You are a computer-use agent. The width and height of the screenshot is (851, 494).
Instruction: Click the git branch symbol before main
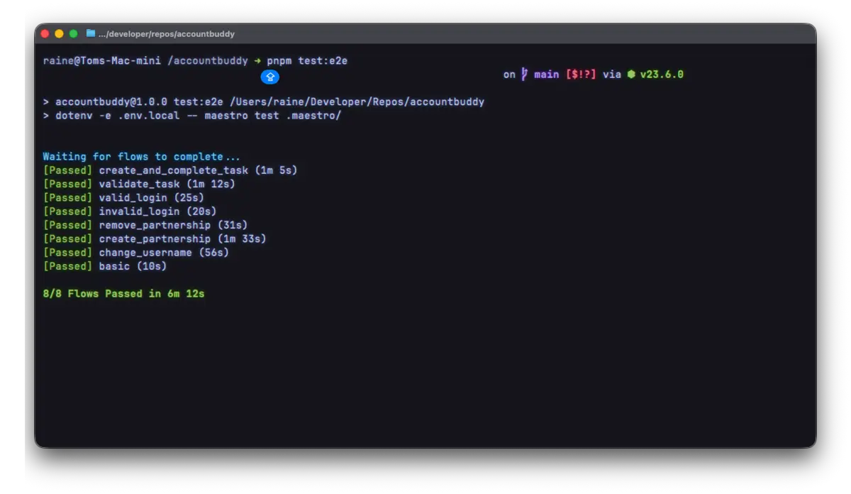click(525, 74)
